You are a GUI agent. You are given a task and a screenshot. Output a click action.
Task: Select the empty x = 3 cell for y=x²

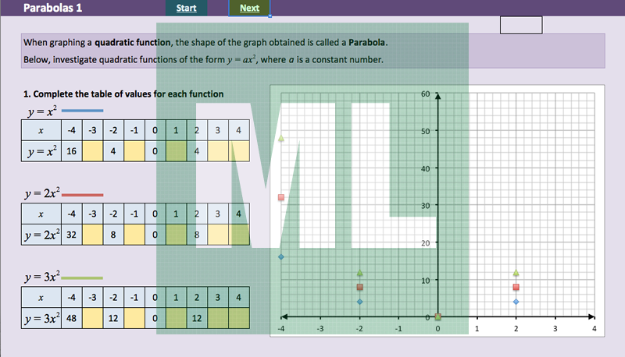pyautogui.click(x=217, y=151)
